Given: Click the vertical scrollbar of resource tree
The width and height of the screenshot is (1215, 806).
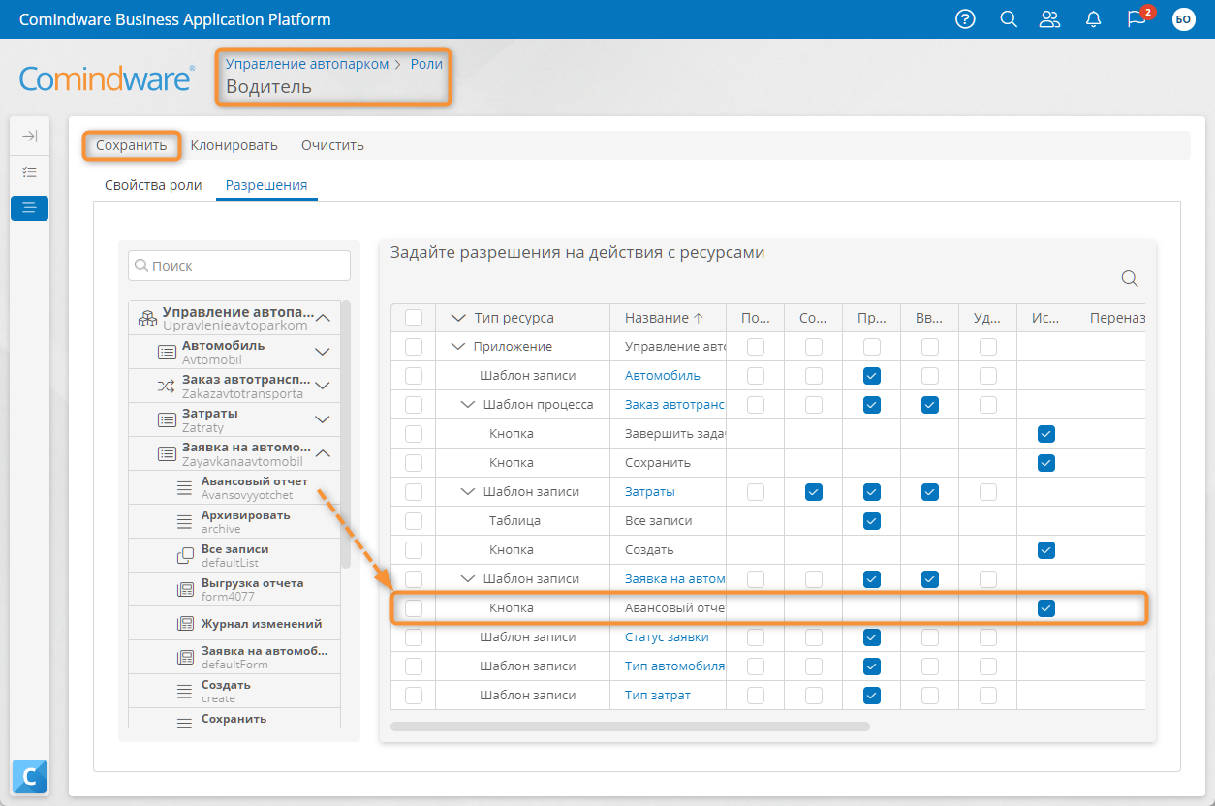Looking at the screenshot, I should pyautogui.click(x=346, y=434).
